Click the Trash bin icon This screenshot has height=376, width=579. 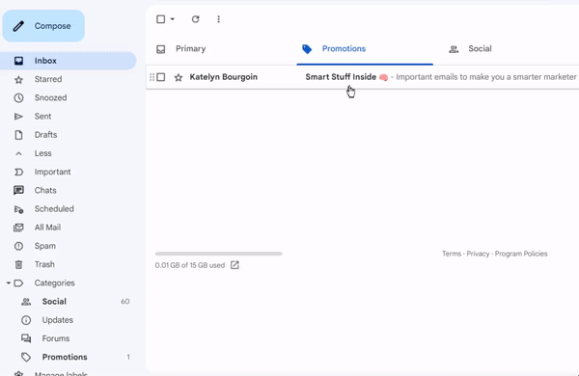coord(18,264)
